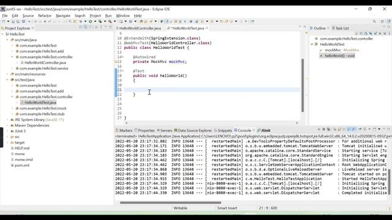Select HELP.md in Project Explorer
Viewport: 392px width, 220px height.
22,148
